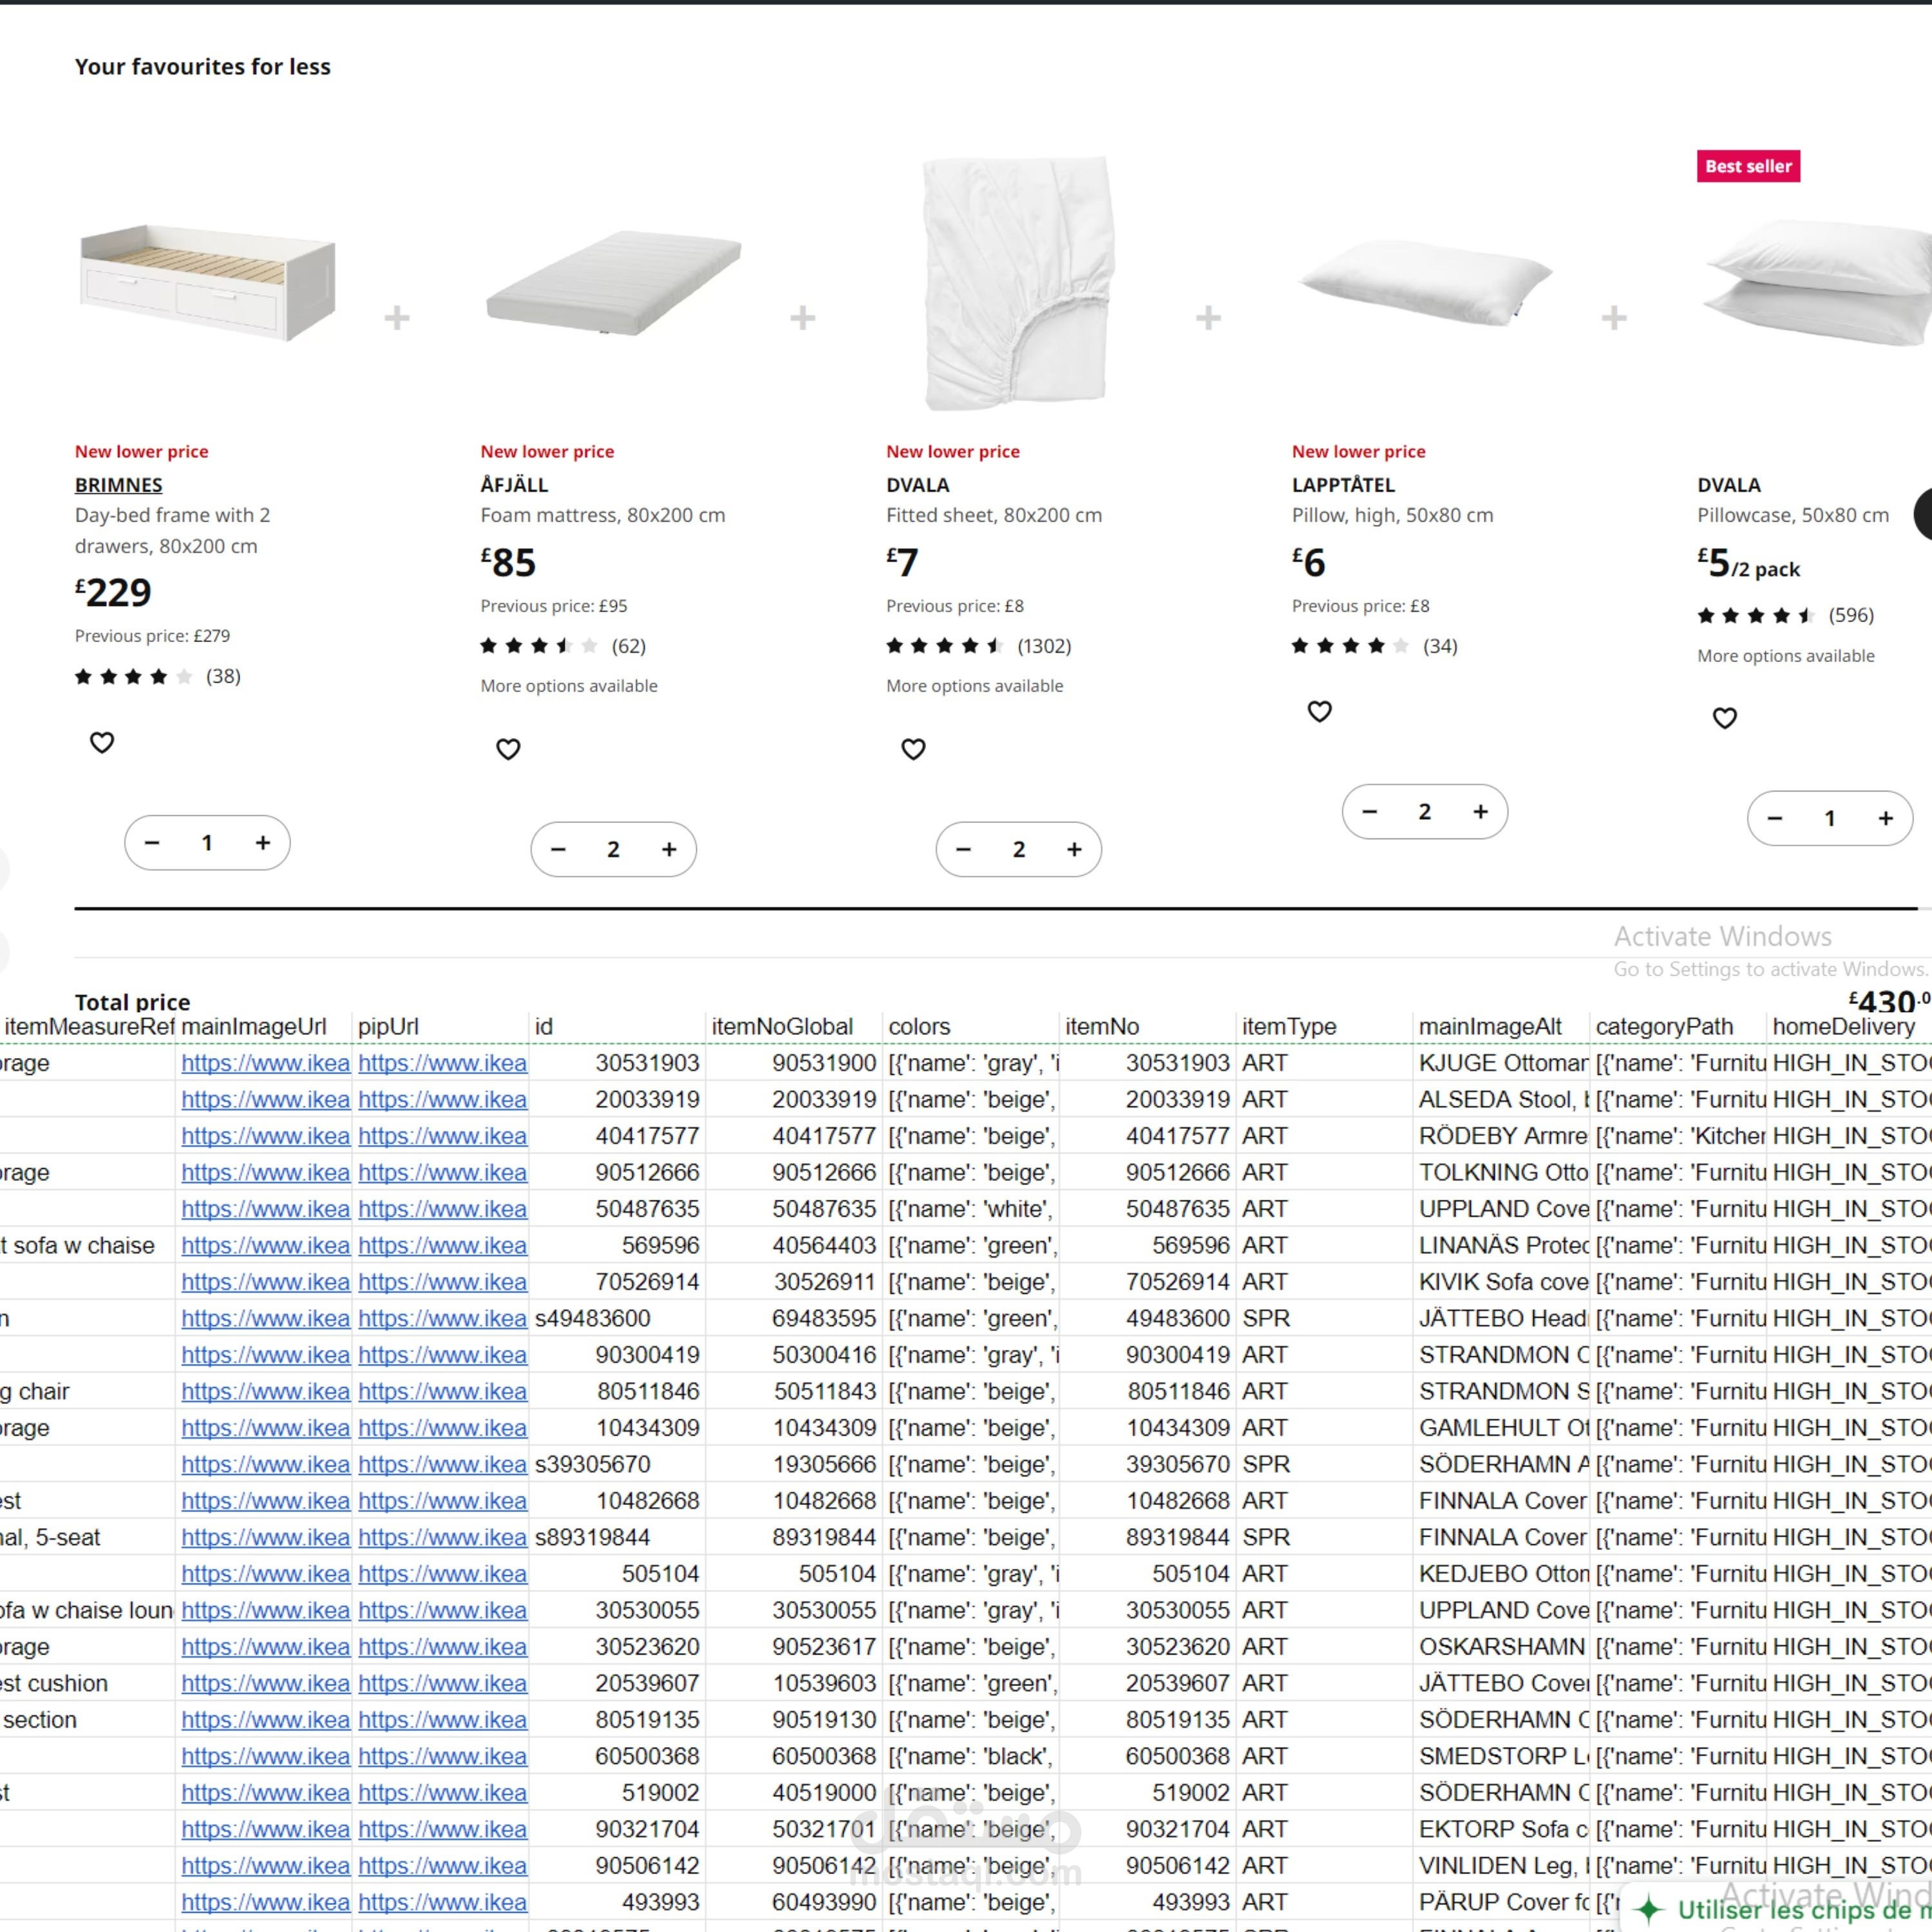Click minus on LAPPTÅTEL pillow quantity
The height and width of the screenshot is (1932, 1932).
(1369, 812)
